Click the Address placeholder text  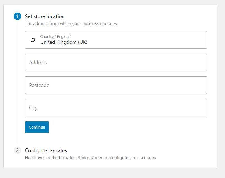pyautogui.click(x=38, y=63)
